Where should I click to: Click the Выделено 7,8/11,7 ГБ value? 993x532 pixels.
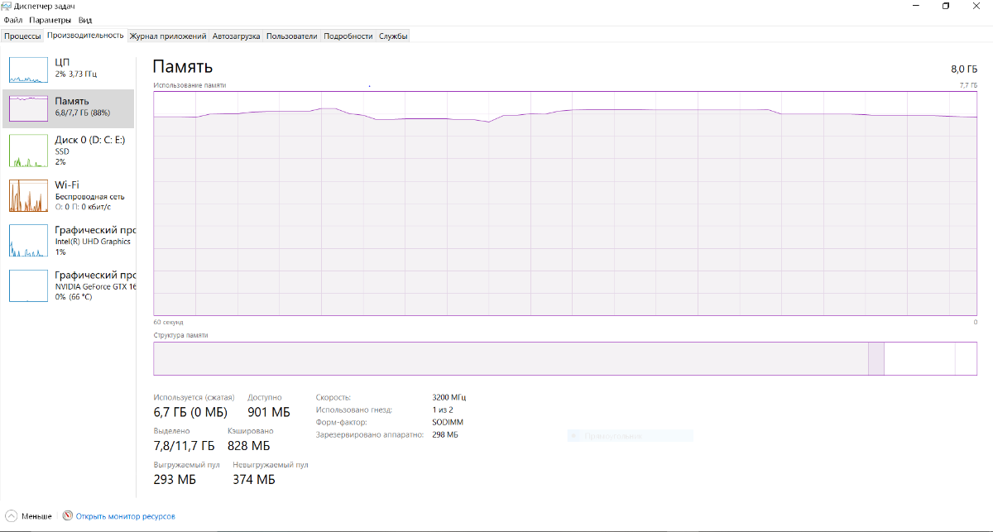click(184, 445)
